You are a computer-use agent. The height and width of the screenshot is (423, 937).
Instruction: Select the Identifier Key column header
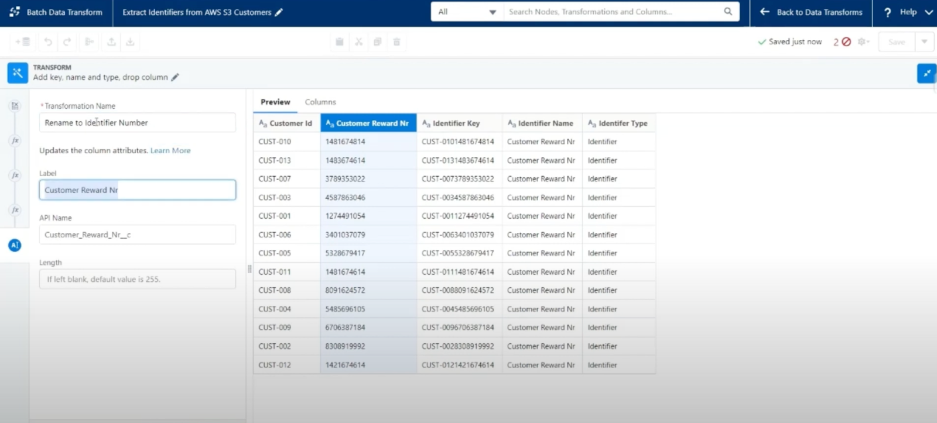[x=459, y=123]
